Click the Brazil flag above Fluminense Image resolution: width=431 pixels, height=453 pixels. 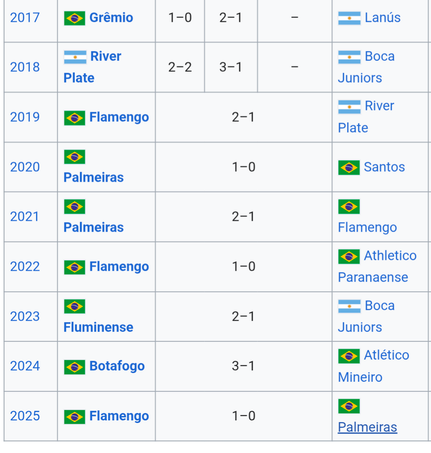[x=74, y=306]
